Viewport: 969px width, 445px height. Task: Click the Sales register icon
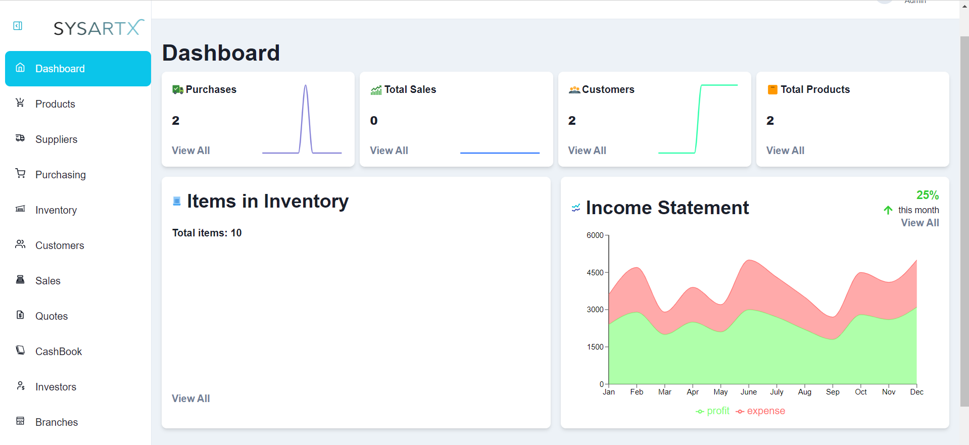20,279
